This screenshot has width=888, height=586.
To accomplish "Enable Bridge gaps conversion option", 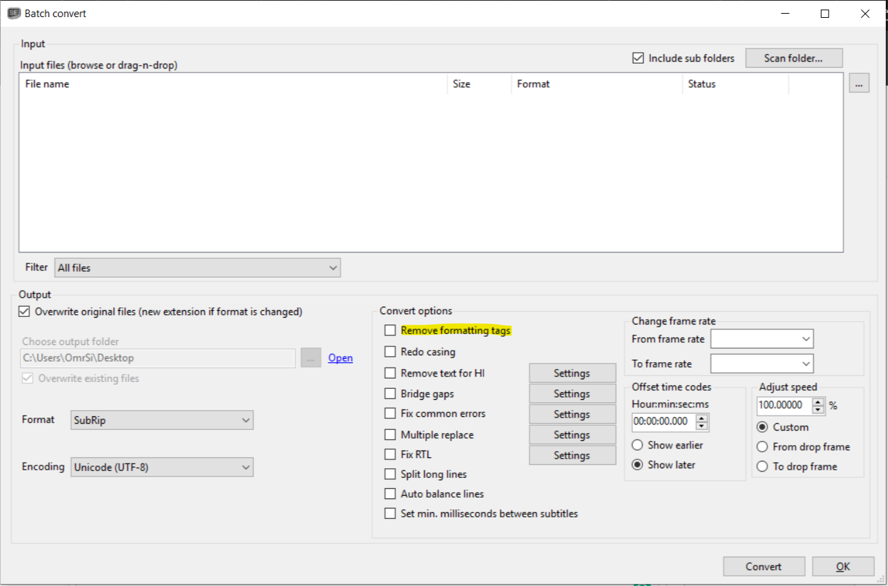I will [x=390, y=394].
